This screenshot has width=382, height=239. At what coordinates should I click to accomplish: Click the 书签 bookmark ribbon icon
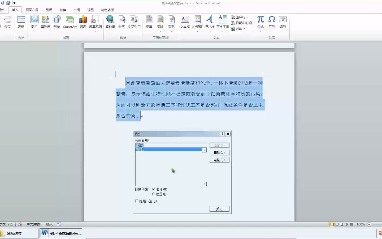pyautogui.click(x=121, y=22)
